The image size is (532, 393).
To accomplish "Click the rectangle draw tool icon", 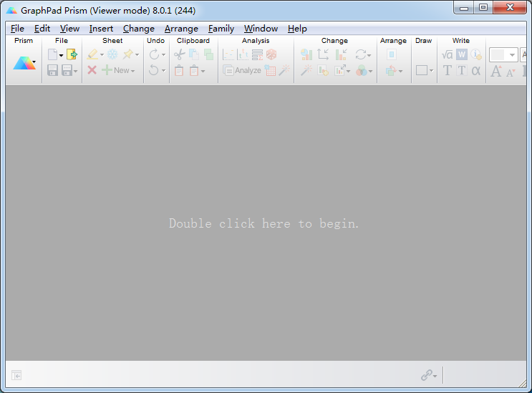I will [x=422, y=70].
